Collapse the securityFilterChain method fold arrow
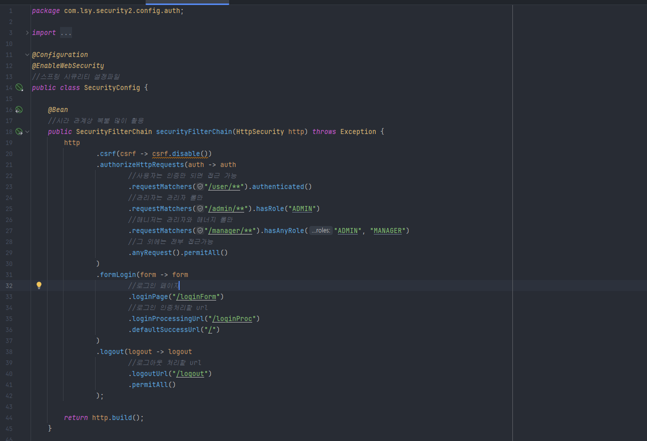This screenshot has width=647, height=441. click(28, 131)
